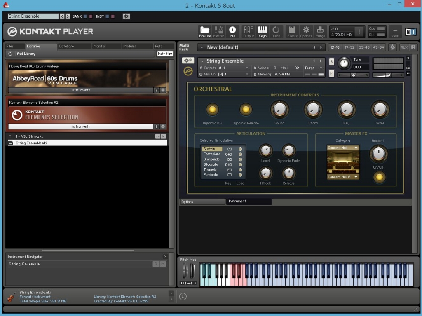Open the Quick load browser
Screen dimensions: 422x316
click(276, 32)
